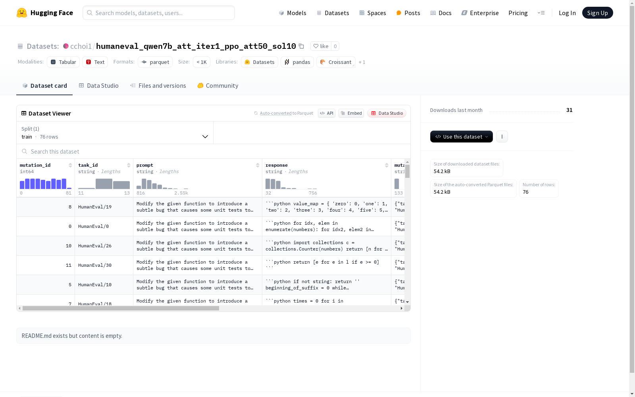Select the HumanEval/10 cell
Viewport: 635px width, 397px height.
(x=104, y=285)
